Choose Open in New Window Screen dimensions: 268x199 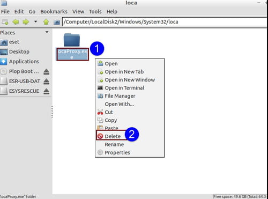point(130,80)
